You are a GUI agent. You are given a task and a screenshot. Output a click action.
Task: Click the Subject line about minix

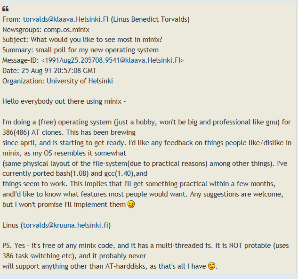click(x=82, y=40)
